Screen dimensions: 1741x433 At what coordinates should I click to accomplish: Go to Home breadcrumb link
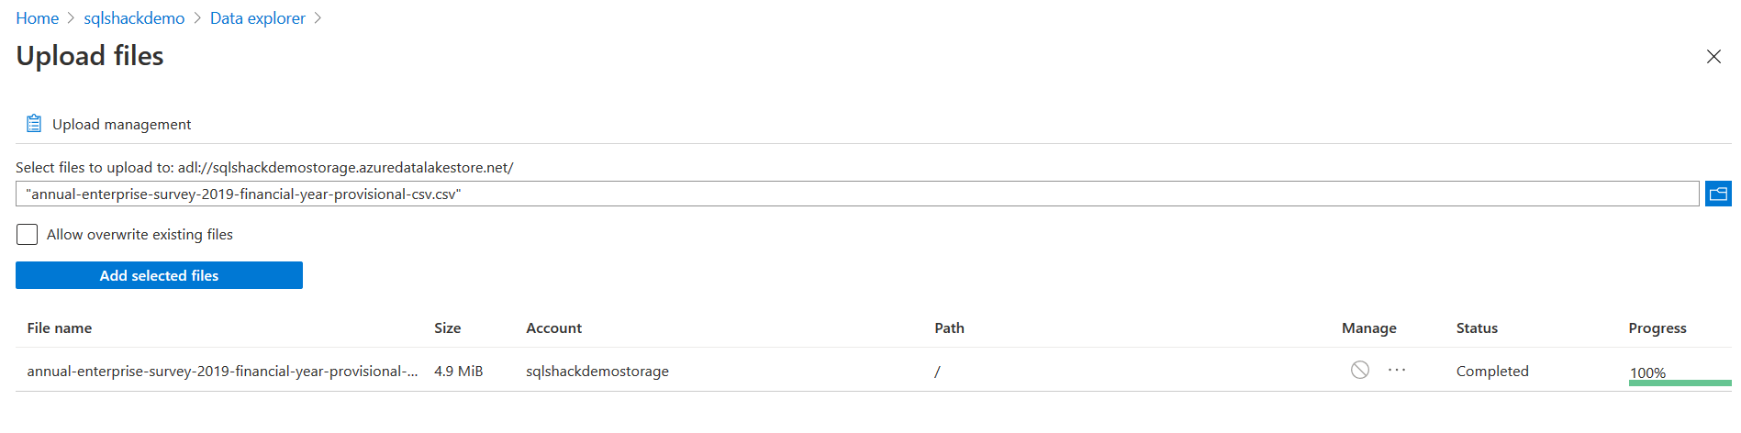(x=38, y=18)
